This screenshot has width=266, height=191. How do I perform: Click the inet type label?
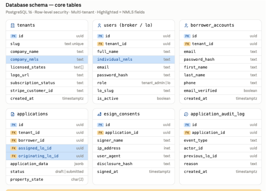(x=167, y=148)
